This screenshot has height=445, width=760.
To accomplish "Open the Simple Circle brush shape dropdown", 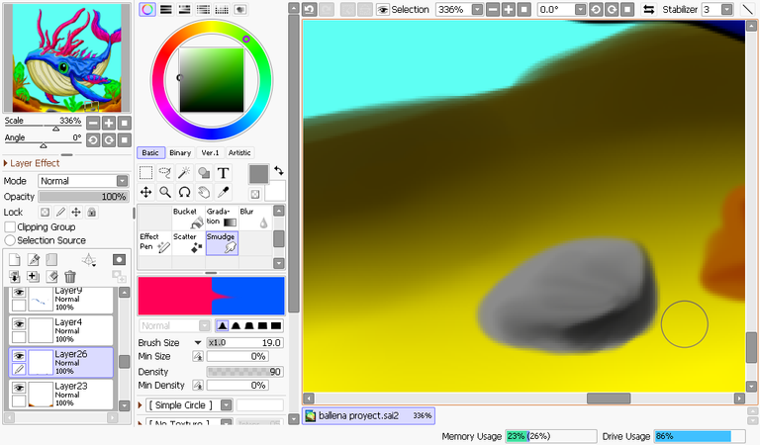I will tap(227, 404).
